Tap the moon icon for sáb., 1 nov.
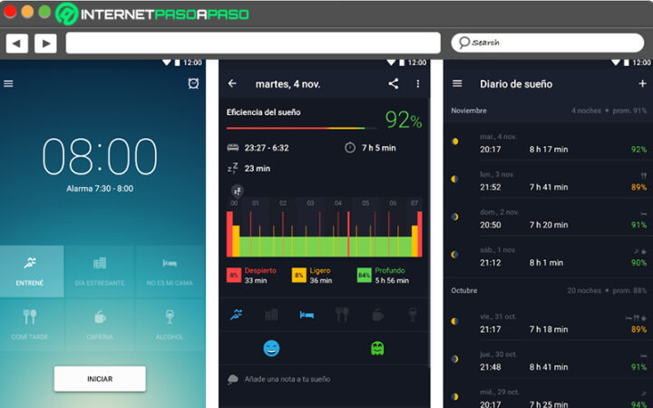 click(x=455, y=255)
